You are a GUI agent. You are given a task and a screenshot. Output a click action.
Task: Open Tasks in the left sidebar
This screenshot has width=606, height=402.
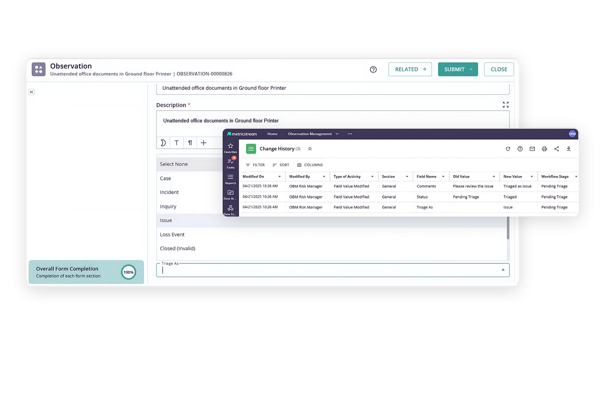click(x=230, y=163)
